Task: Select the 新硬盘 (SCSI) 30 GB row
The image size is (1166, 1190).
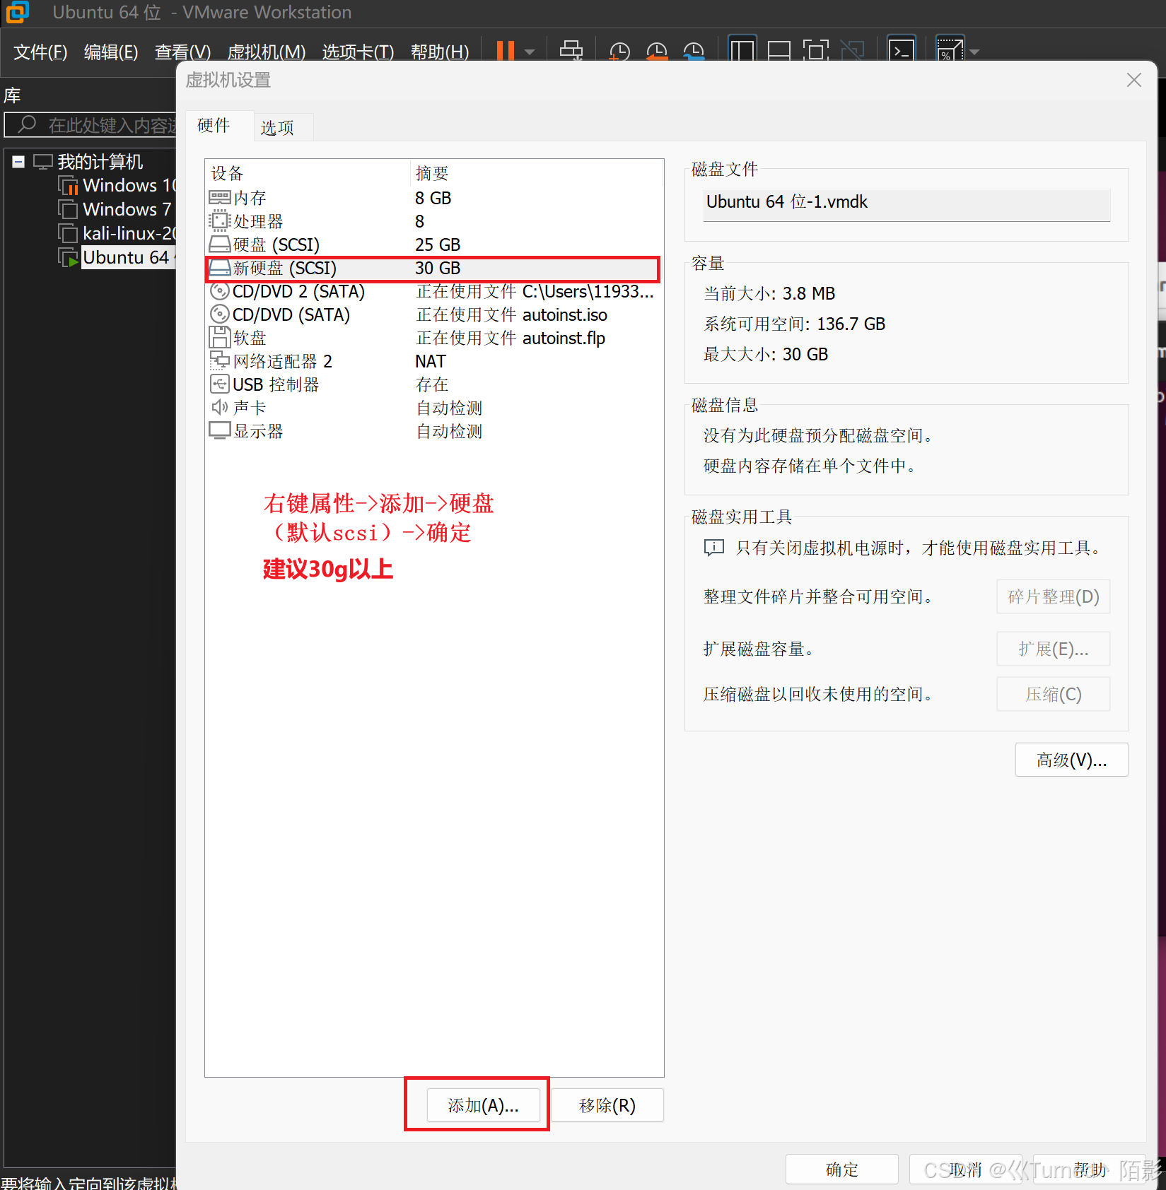Action: pos(433,268)
